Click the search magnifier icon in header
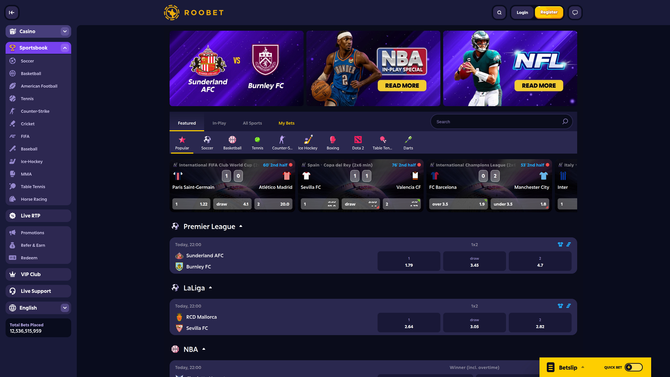670x377 pixels. pyautogui.click(x=499, y=13)
